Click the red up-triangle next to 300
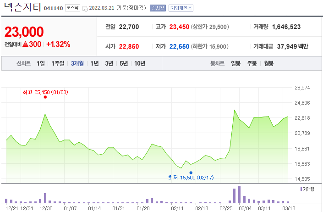Screen dimensions: 323x212 25,44
